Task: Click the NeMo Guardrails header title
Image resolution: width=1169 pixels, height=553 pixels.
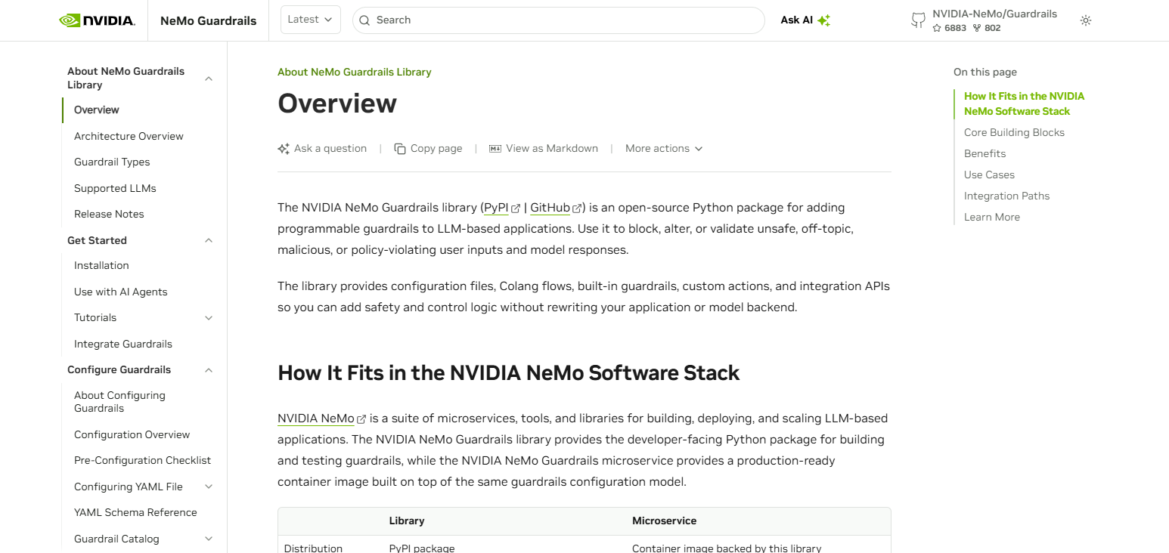Action: point(209,20)
